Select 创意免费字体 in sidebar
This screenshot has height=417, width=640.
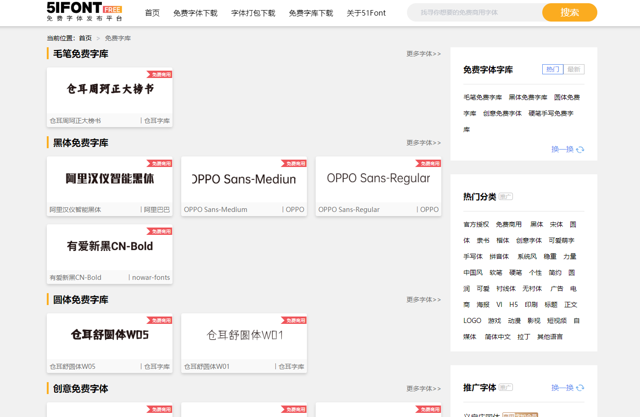(x=502, y=113)
